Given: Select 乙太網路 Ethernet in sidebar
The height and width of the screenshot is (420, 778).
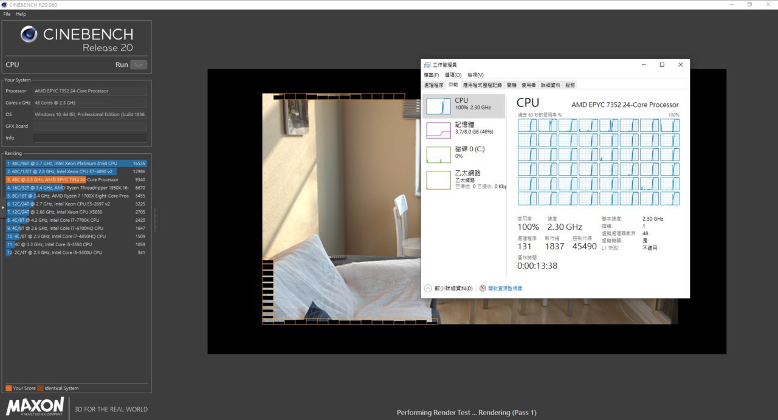Looking at the screenshot, I should point(464,179).
